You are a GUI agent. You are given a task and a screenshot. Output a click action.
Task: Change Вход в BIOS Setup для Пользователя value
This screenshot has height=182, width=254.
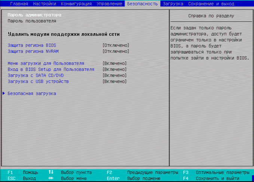114,69
